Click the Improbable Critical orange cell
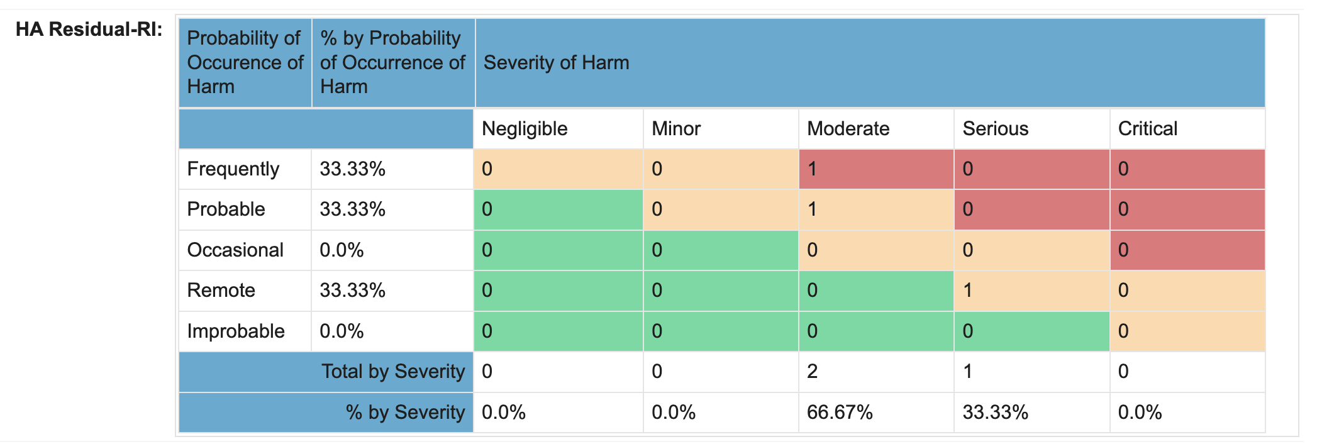Viewport: 1317px width, 444px height. click(1186, 331)
